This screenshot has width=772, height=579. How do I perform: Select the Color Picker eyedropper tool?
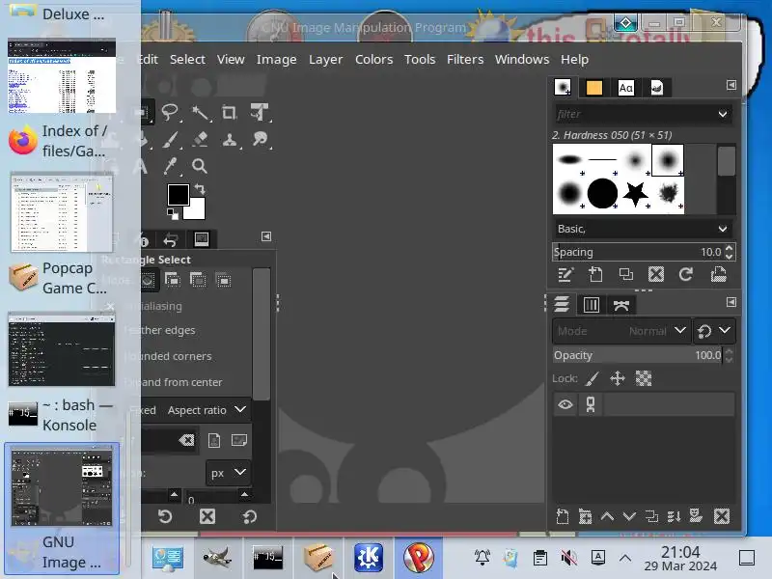click(170, 166)
